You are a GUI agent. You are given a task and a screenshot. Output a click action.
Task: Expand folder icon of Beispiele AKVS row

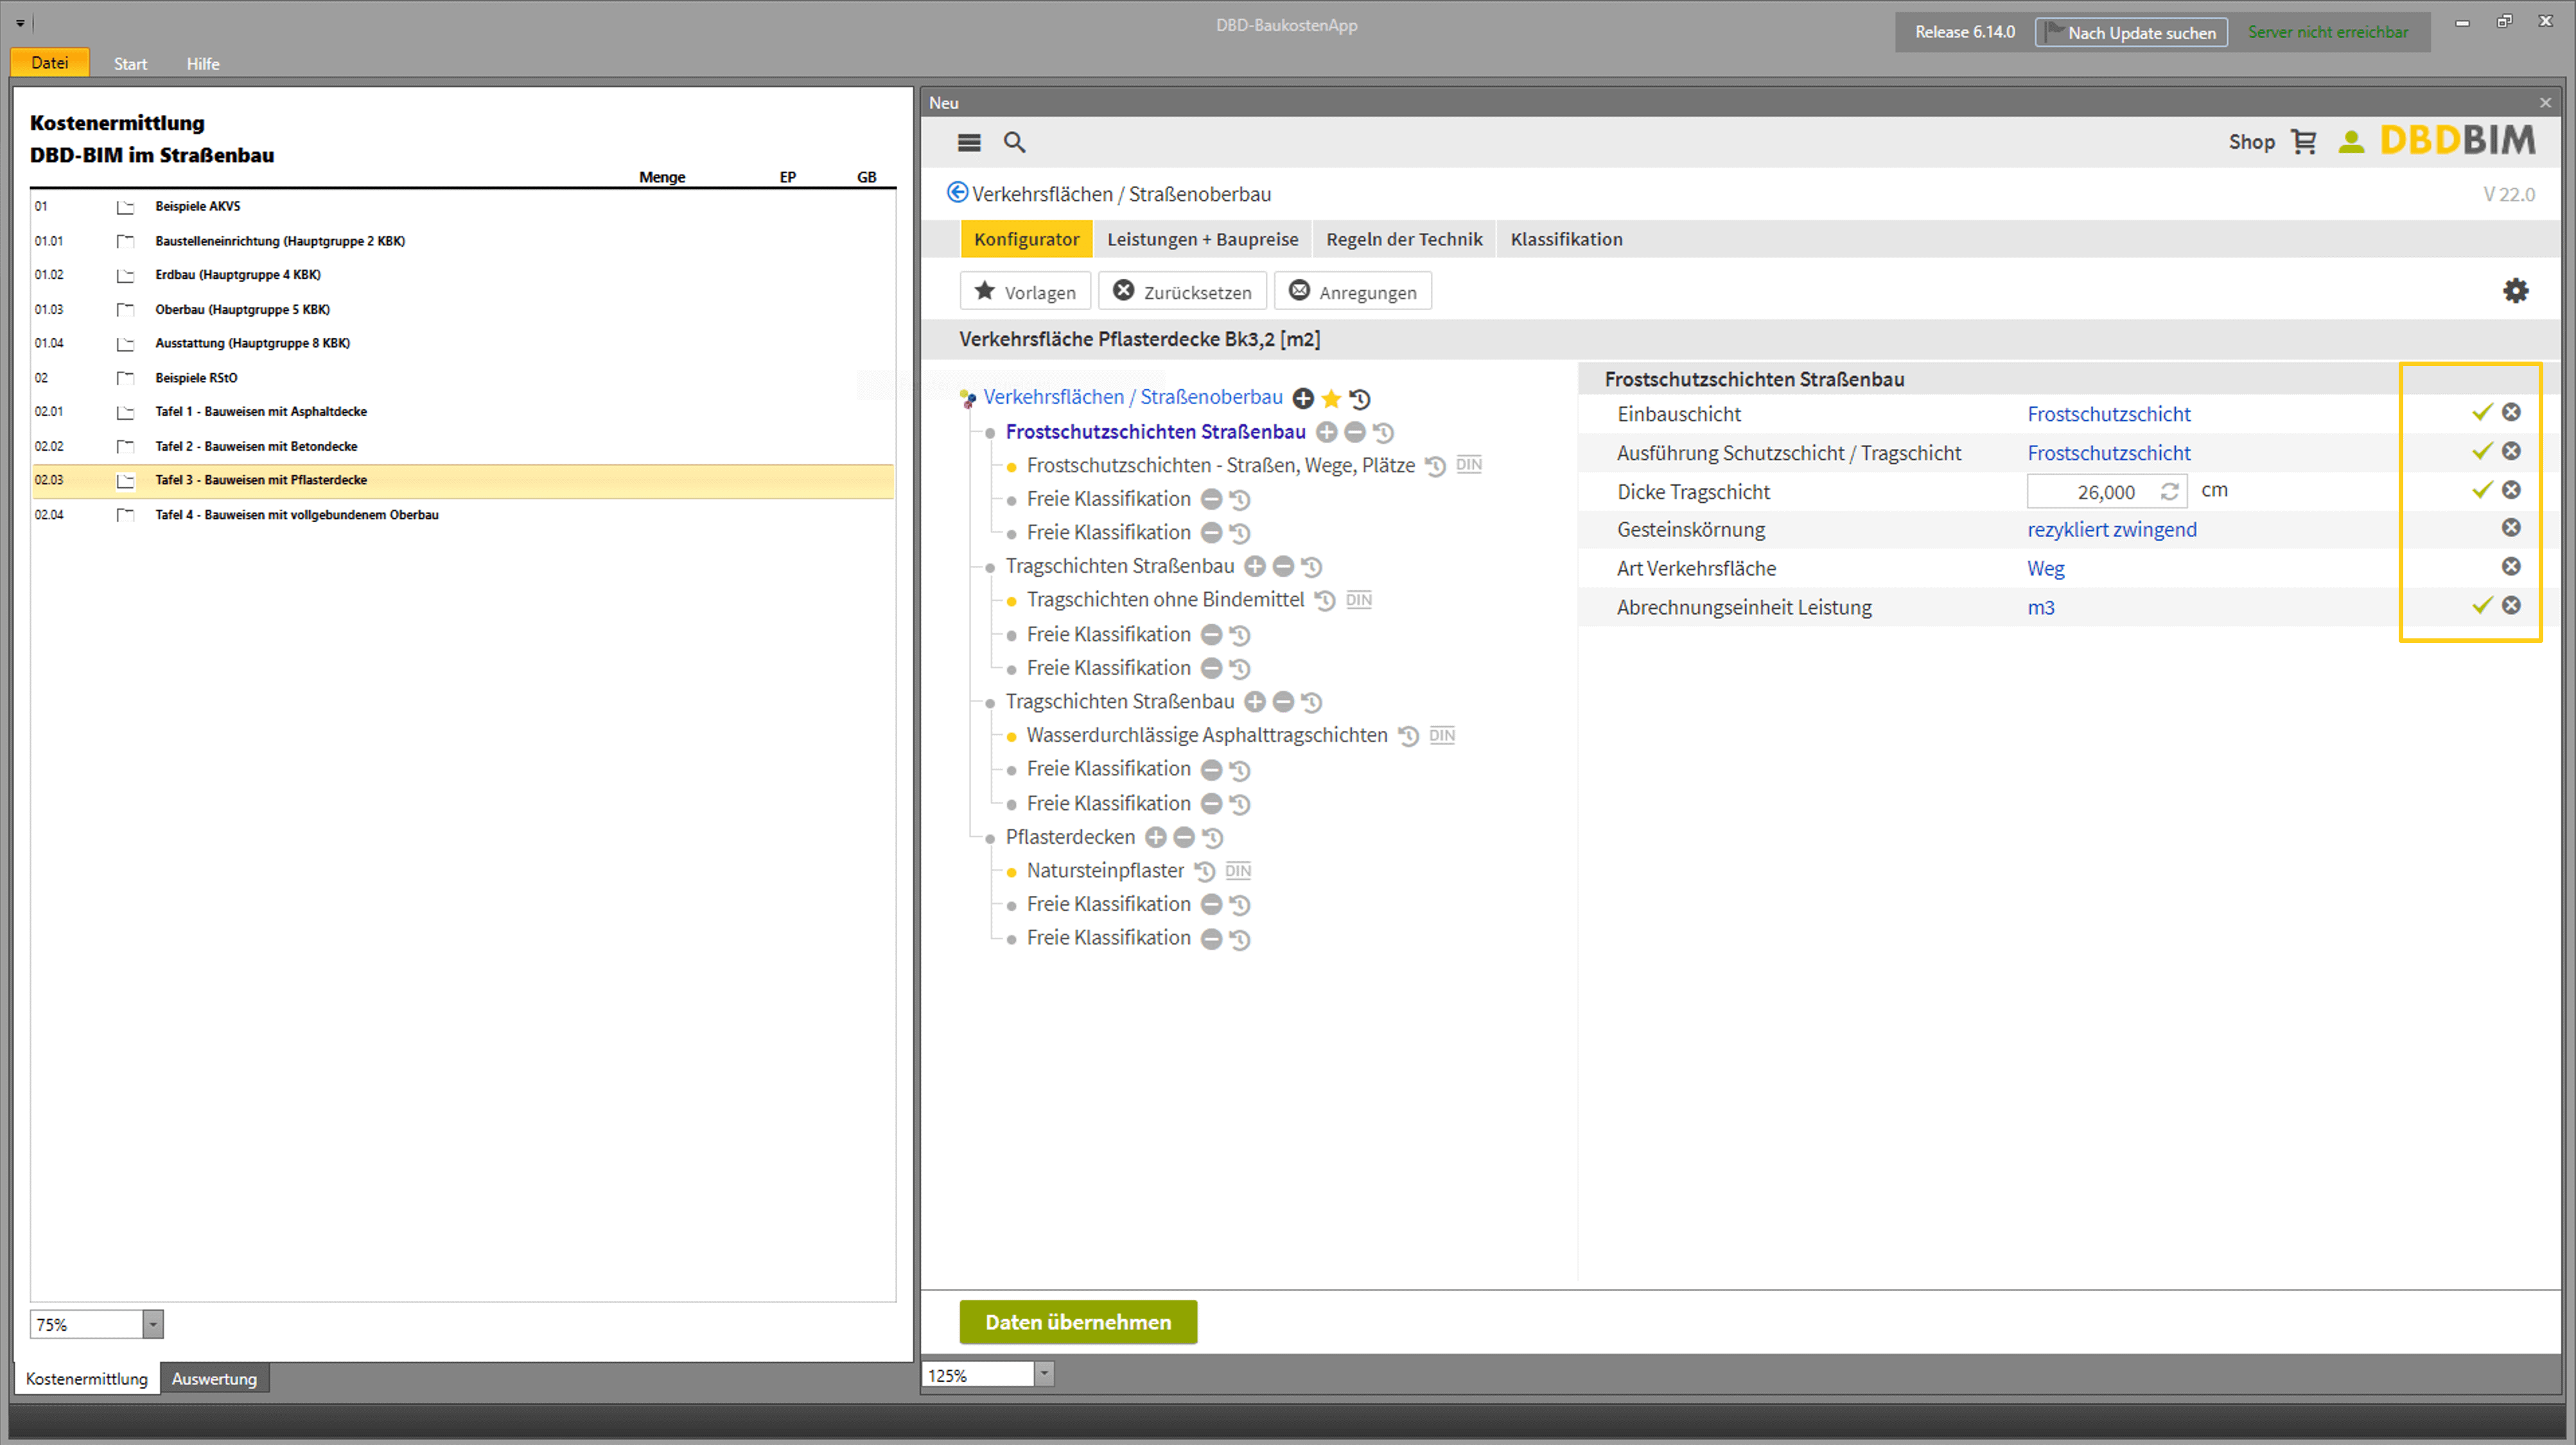coord(125,207)
